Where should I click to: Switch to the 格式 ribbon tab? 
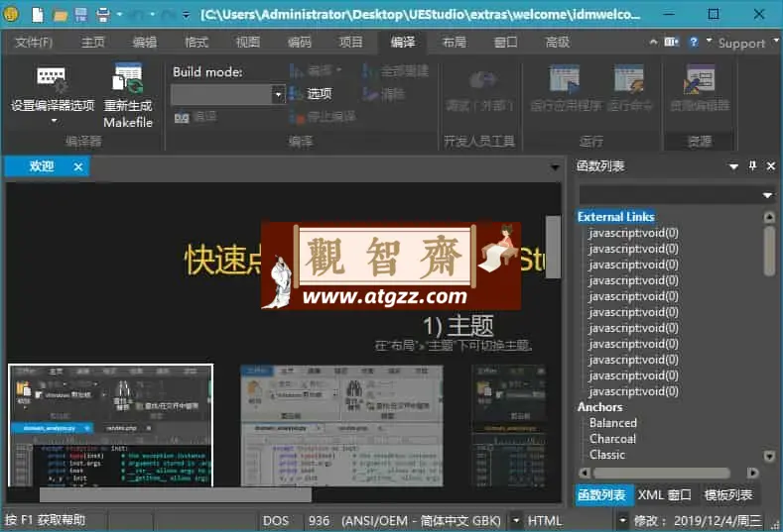tap(196, 43)
